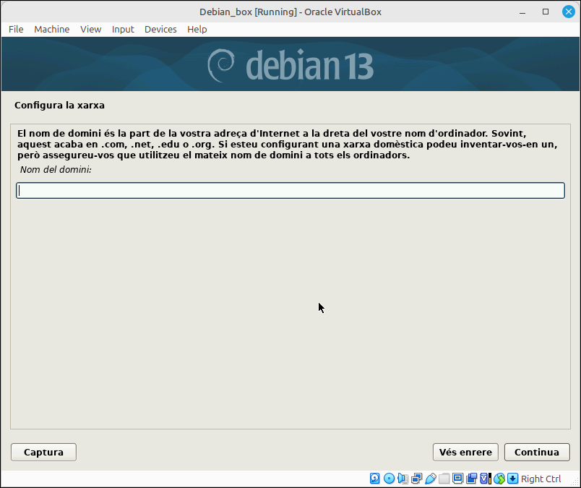Minimize the VirtualBox window
Screen dimensions: 581x488
[x=522, y=12]
